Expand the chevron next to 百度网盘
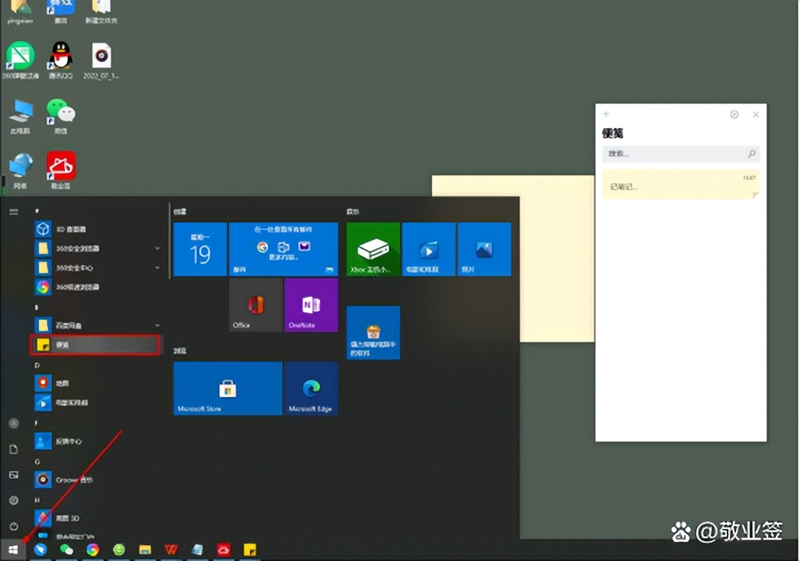This screenshot has width=800, height=561. pos(157,324)
